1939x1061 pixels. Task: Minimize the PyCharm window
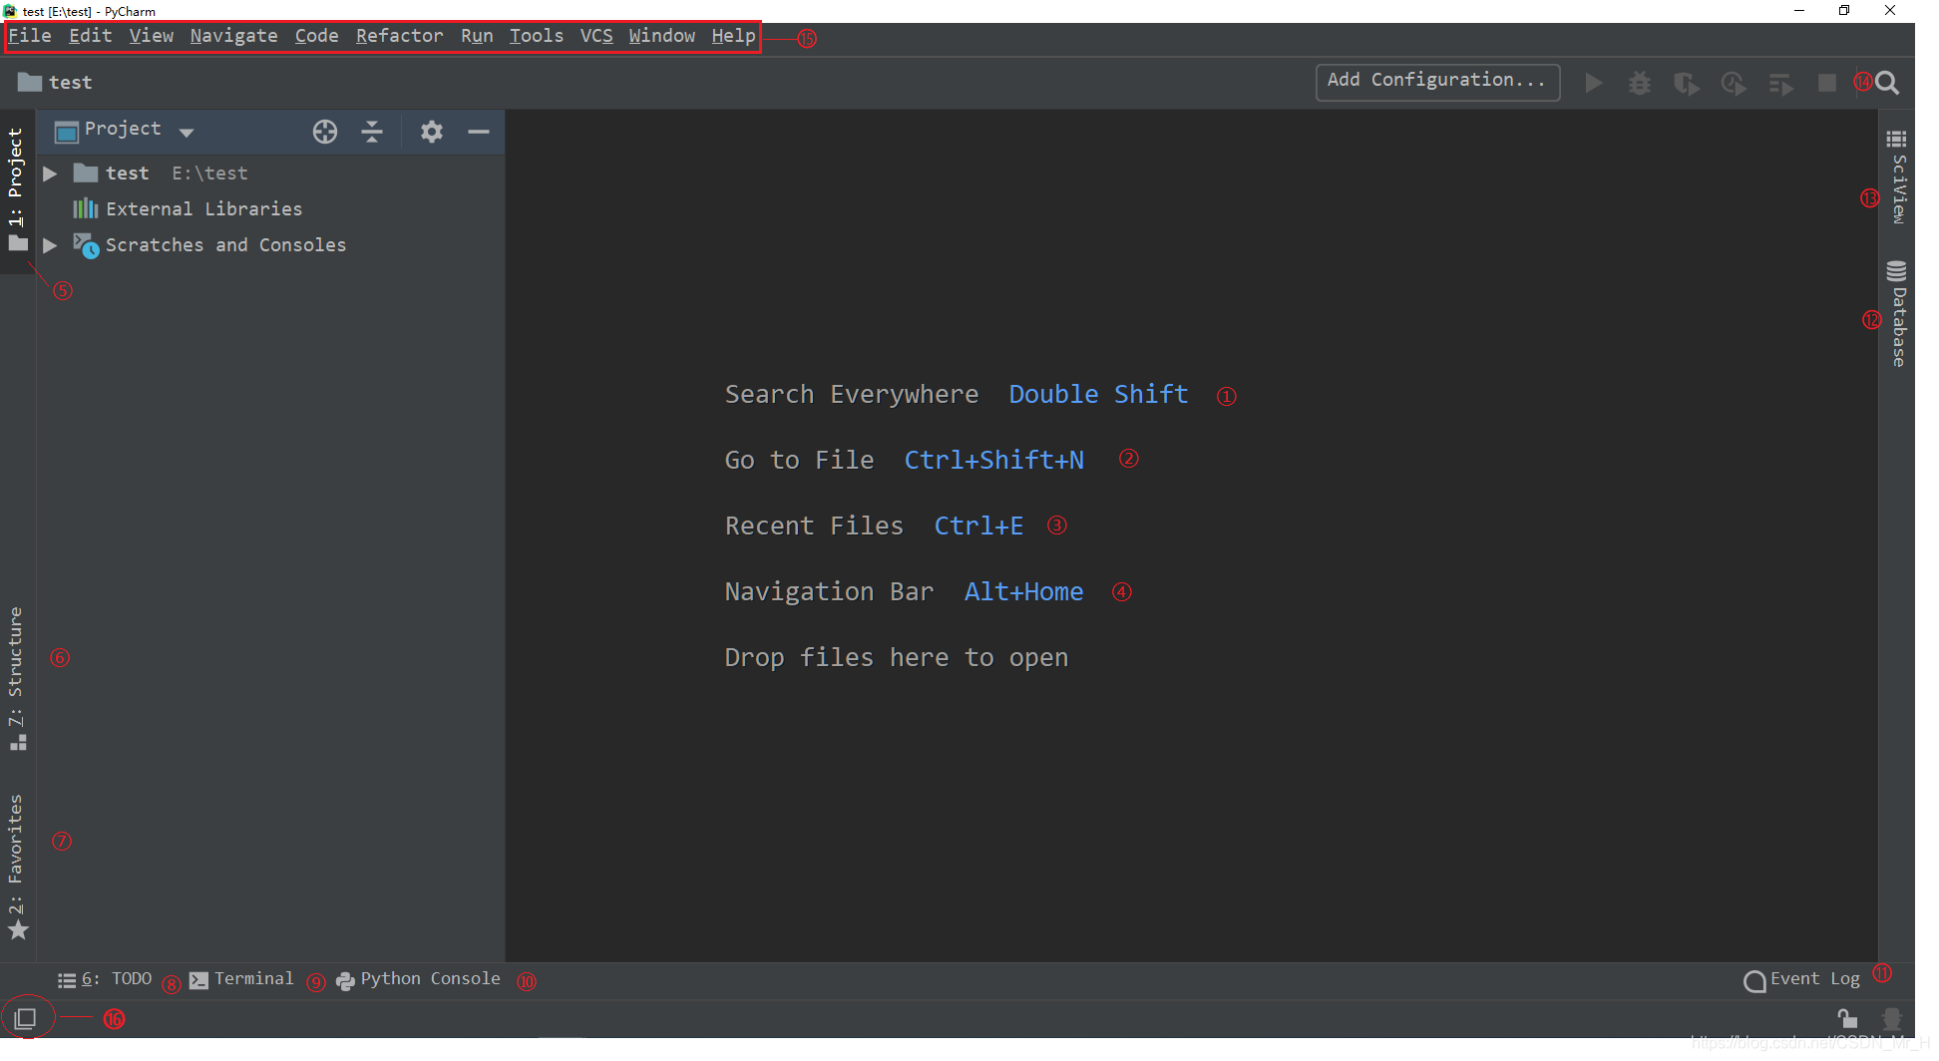[1799, 11]
